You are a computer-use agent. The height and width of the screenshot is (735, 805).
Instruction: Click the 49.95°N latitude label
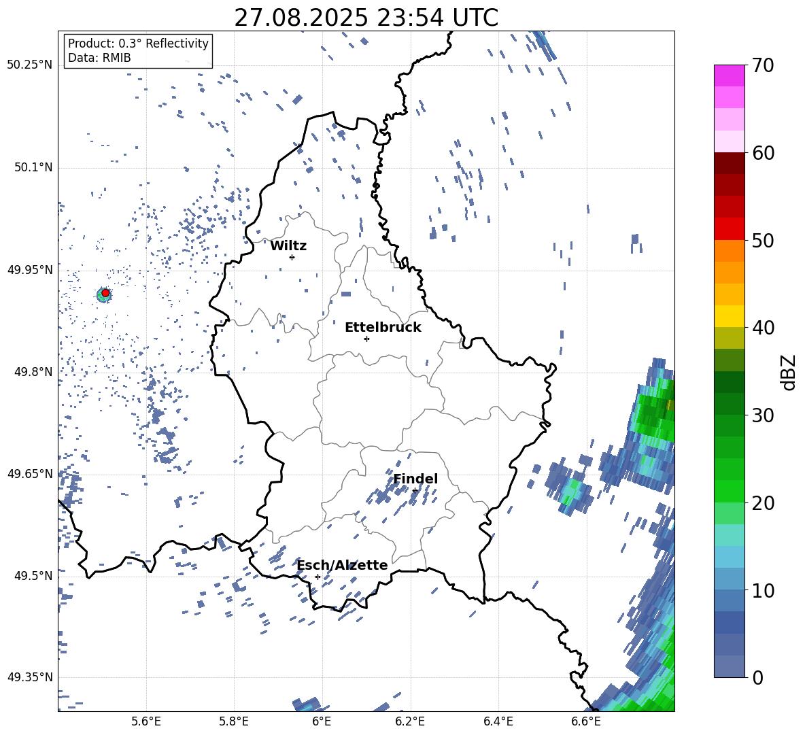[x=30, y=269]
